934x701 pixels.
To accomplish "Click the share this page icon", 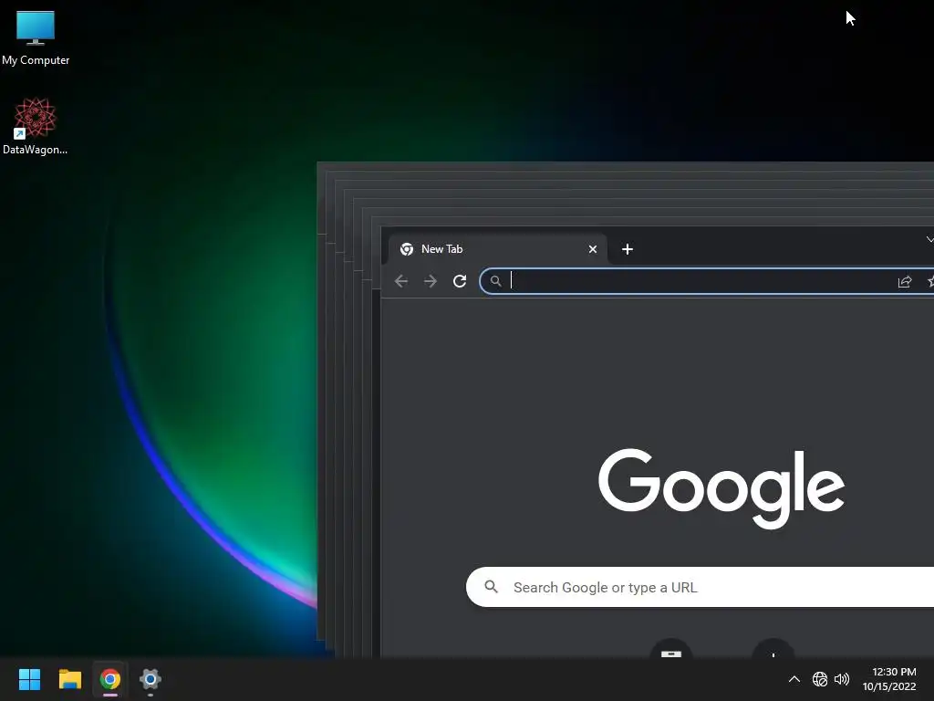I will tap(904, 281).
